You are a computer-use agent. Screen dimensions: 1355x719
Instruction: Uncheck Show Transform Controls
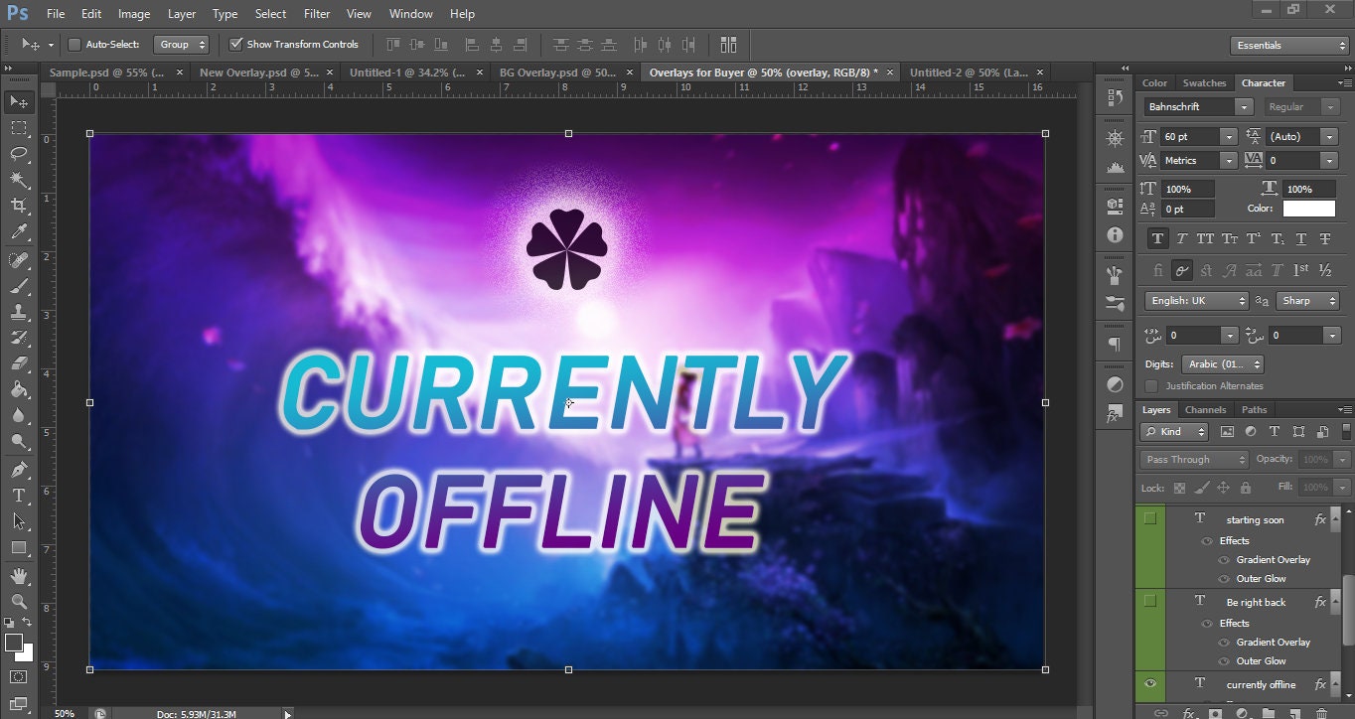click(x=236, y=44)
